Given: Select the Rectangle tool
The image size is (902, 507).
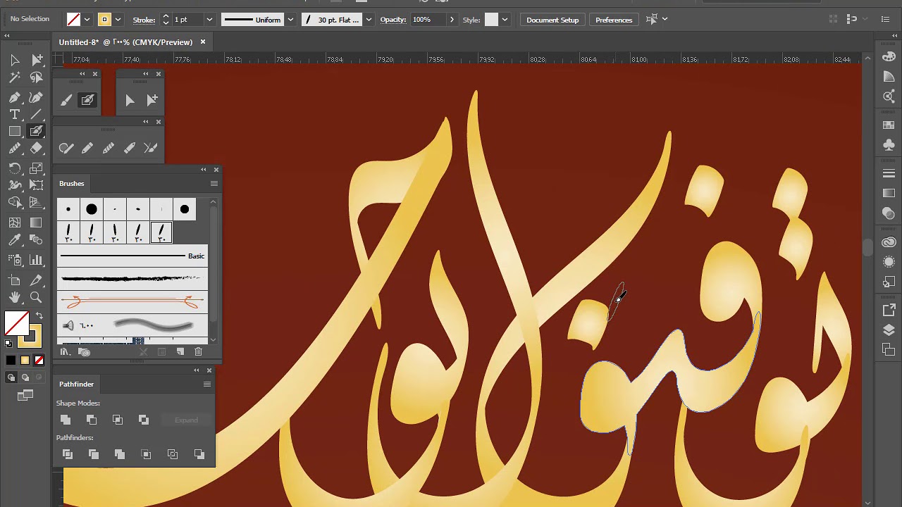Looking at the screenshot, I should [15, 131].
